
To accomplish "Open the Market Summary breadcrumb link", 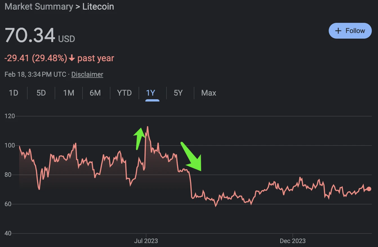I will click(x=39, y=7).
